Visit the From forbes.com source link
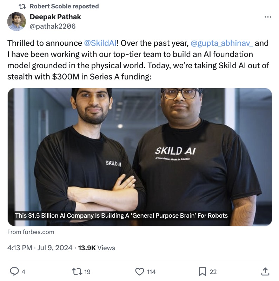279x281 pixels. pyautogui.click(x=31, y=232)
